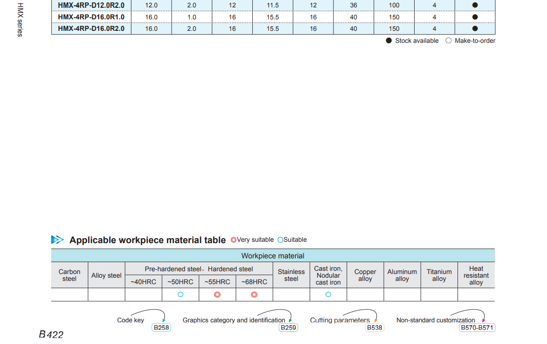Click the suitable circle under ~50HRC
The height and width of the screenshot is (344, 547).
tap(180, 295)
